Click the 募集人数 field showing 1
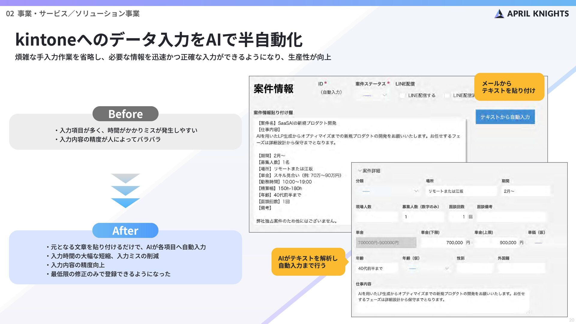 (423, 217)
